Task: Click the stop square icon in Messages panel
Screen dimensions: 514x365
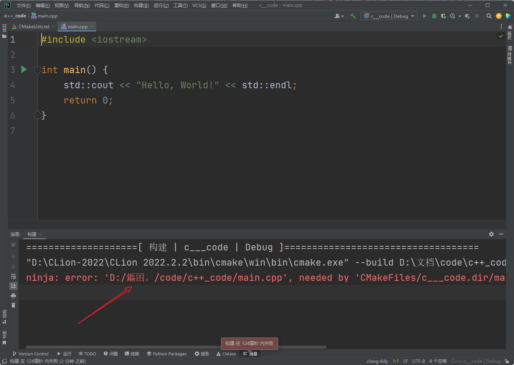Action: (13, 245)
